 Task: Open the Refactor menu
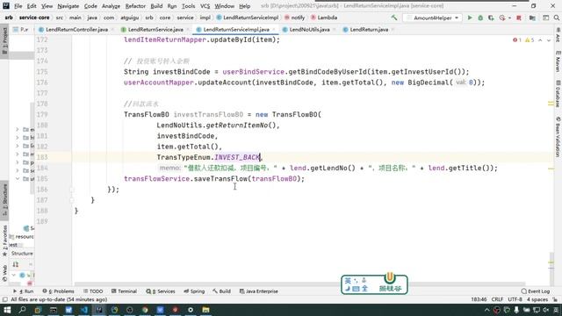[x=135, y=6]
